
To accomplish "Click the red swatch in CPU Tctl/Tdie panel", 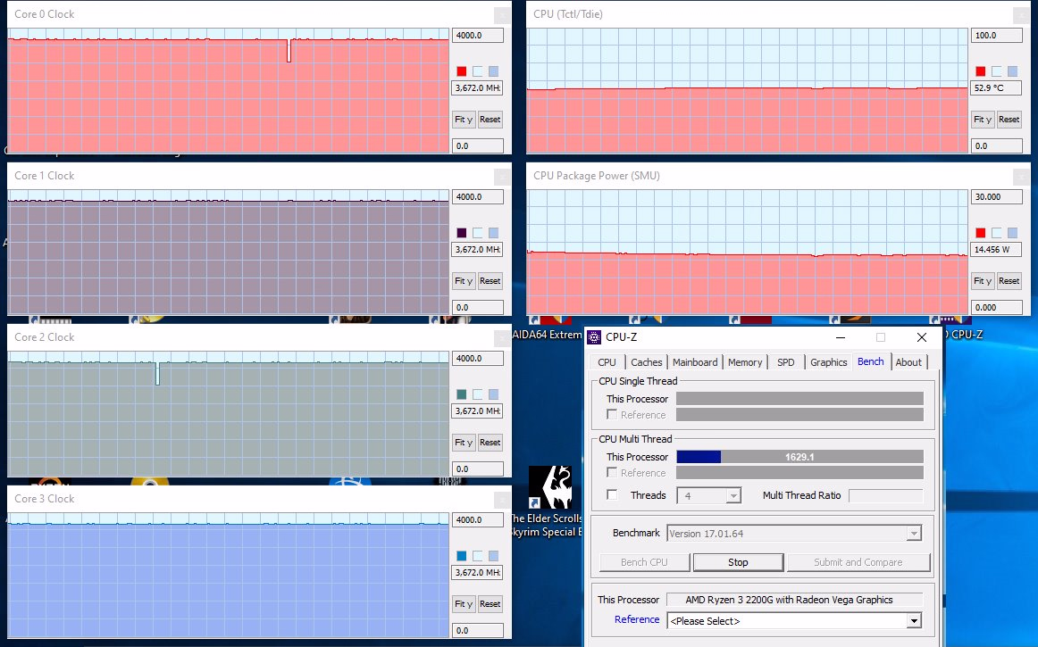I will (981, 71).
